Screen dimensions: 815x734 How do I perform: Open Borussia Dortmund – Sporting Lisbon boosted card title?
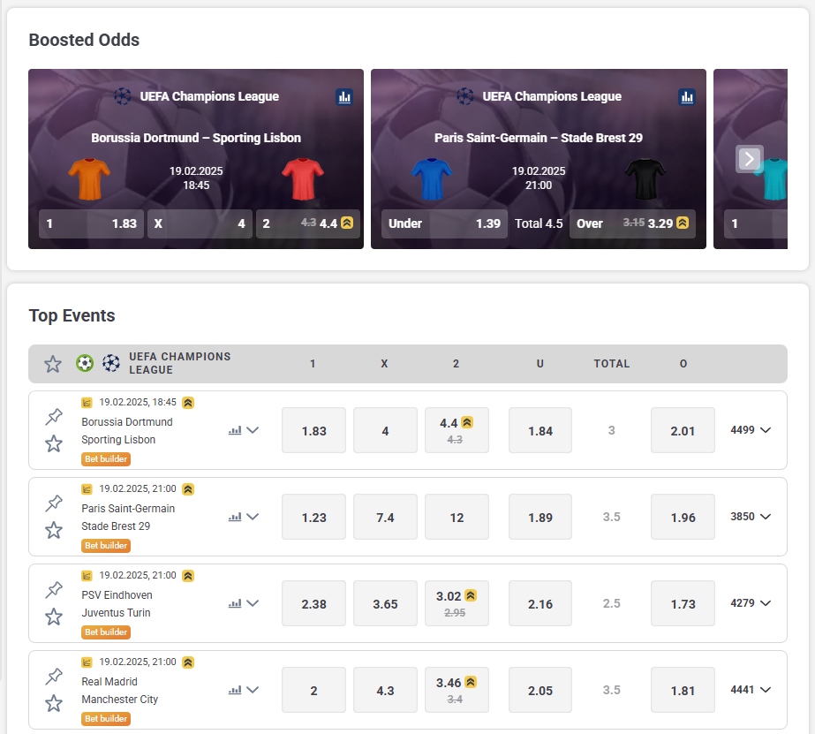[x=196, y=138]
